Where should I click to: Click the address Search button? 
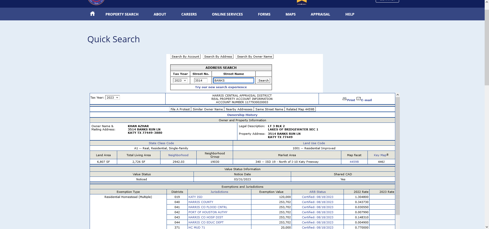pyautogui.click(x=263, y=80)
